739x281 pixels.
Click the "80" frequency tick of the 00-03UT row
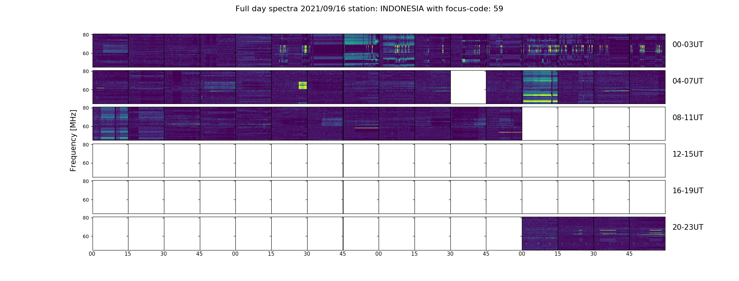click(x=86, y=35)
